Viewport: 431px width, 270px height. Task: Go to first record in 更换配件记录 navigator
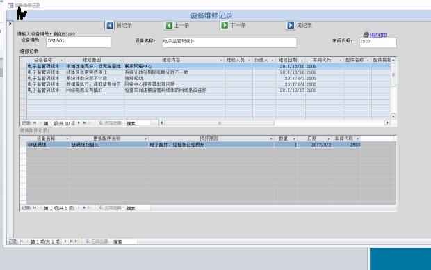tap(35, 208)
